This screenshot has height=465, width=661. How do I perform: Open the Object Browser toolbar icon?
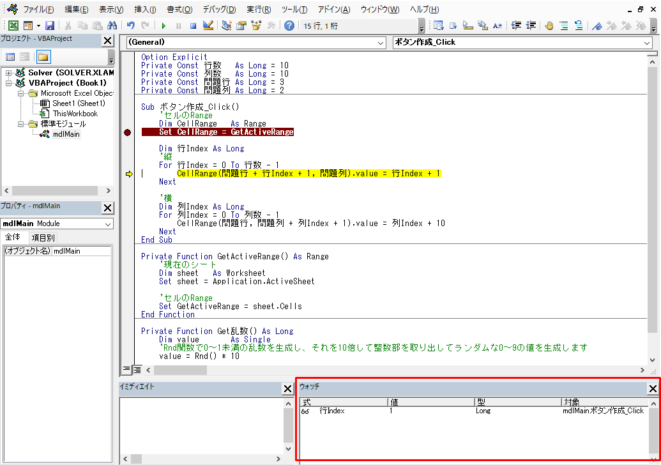(x=256, y=26)
